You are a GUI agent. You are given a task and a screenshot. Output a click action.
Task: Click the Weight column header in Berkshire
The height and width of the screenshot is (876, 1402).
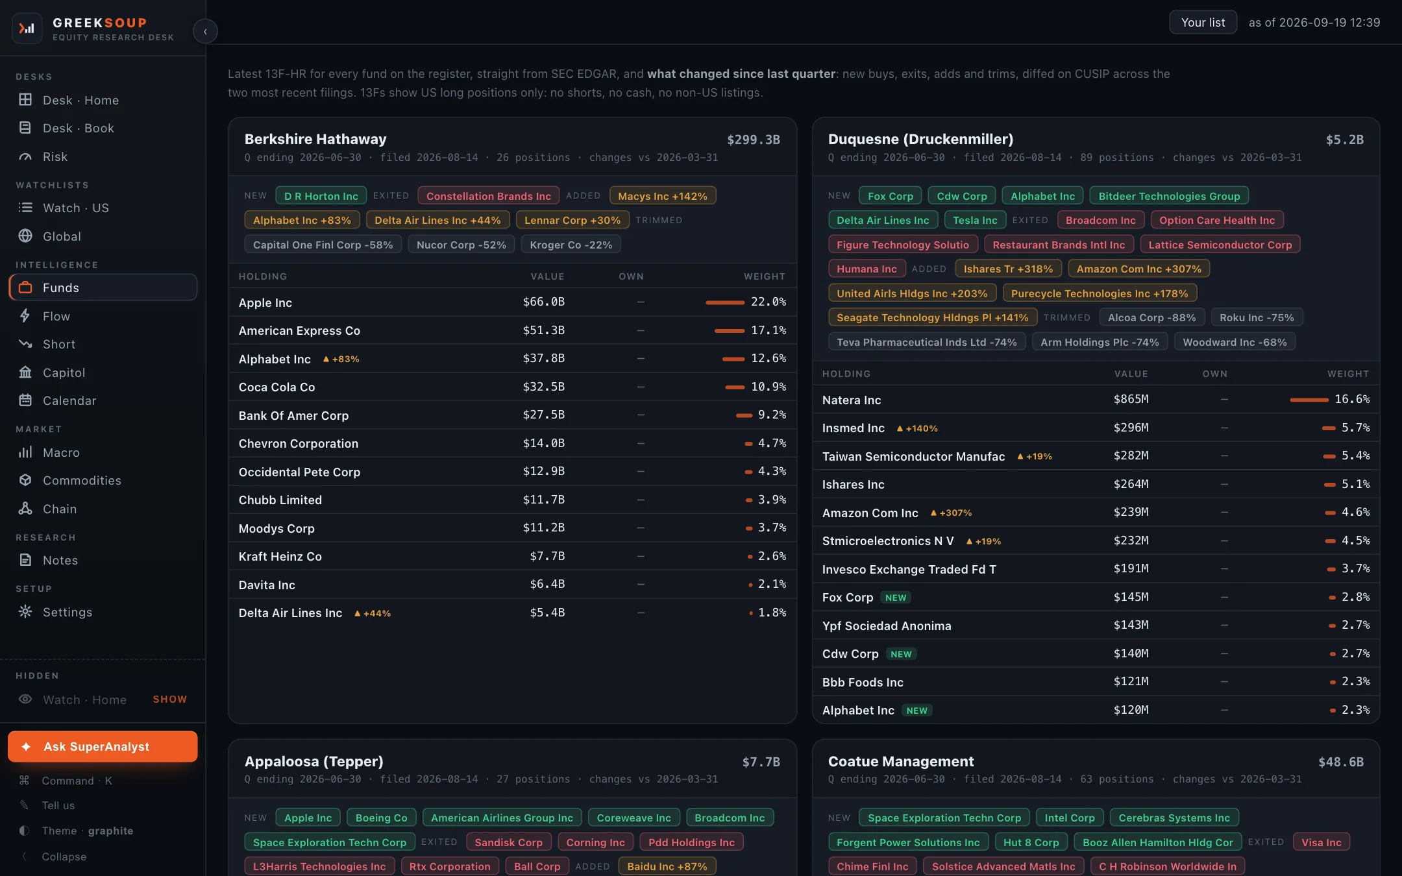764,276
